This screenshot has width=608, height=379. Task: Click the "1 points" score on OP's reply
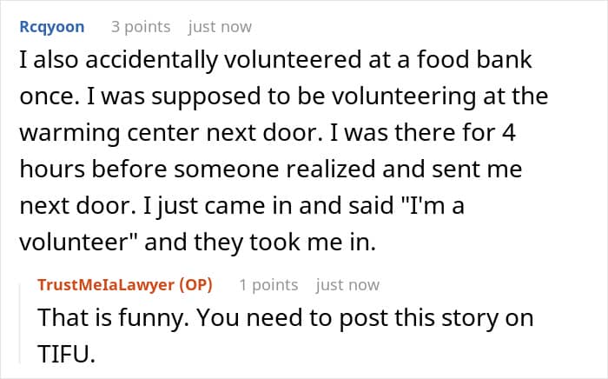(268, 285)
